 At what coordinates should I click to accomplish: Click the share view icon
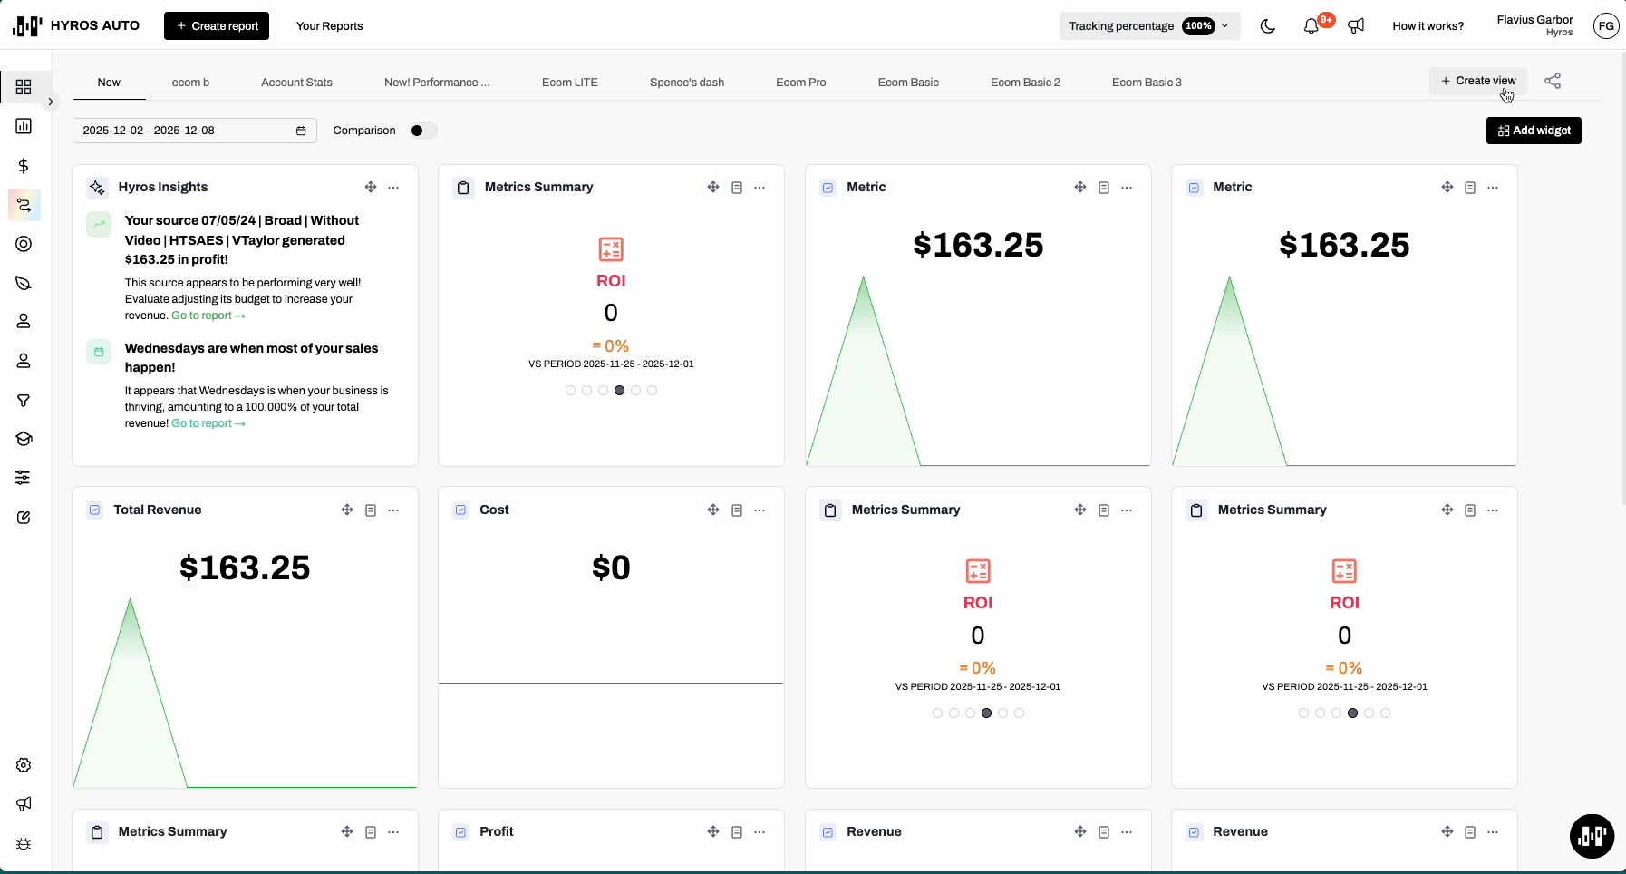click(x=1553, y=81)
